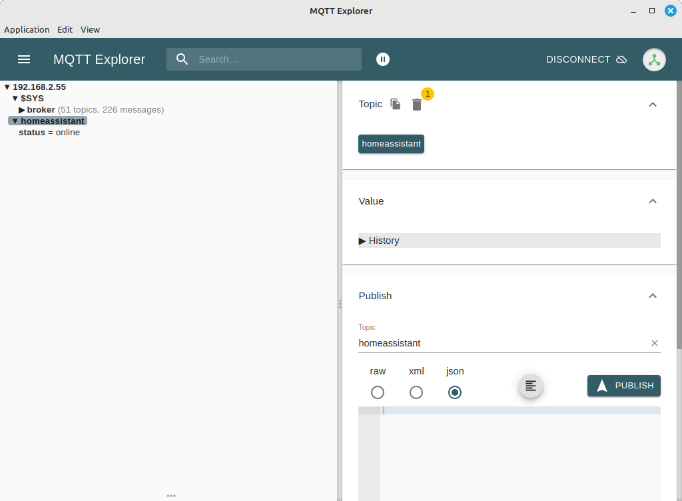Click the homeassistant topic chip
Viewport: 682px width, 501px height.
point(391,144)
